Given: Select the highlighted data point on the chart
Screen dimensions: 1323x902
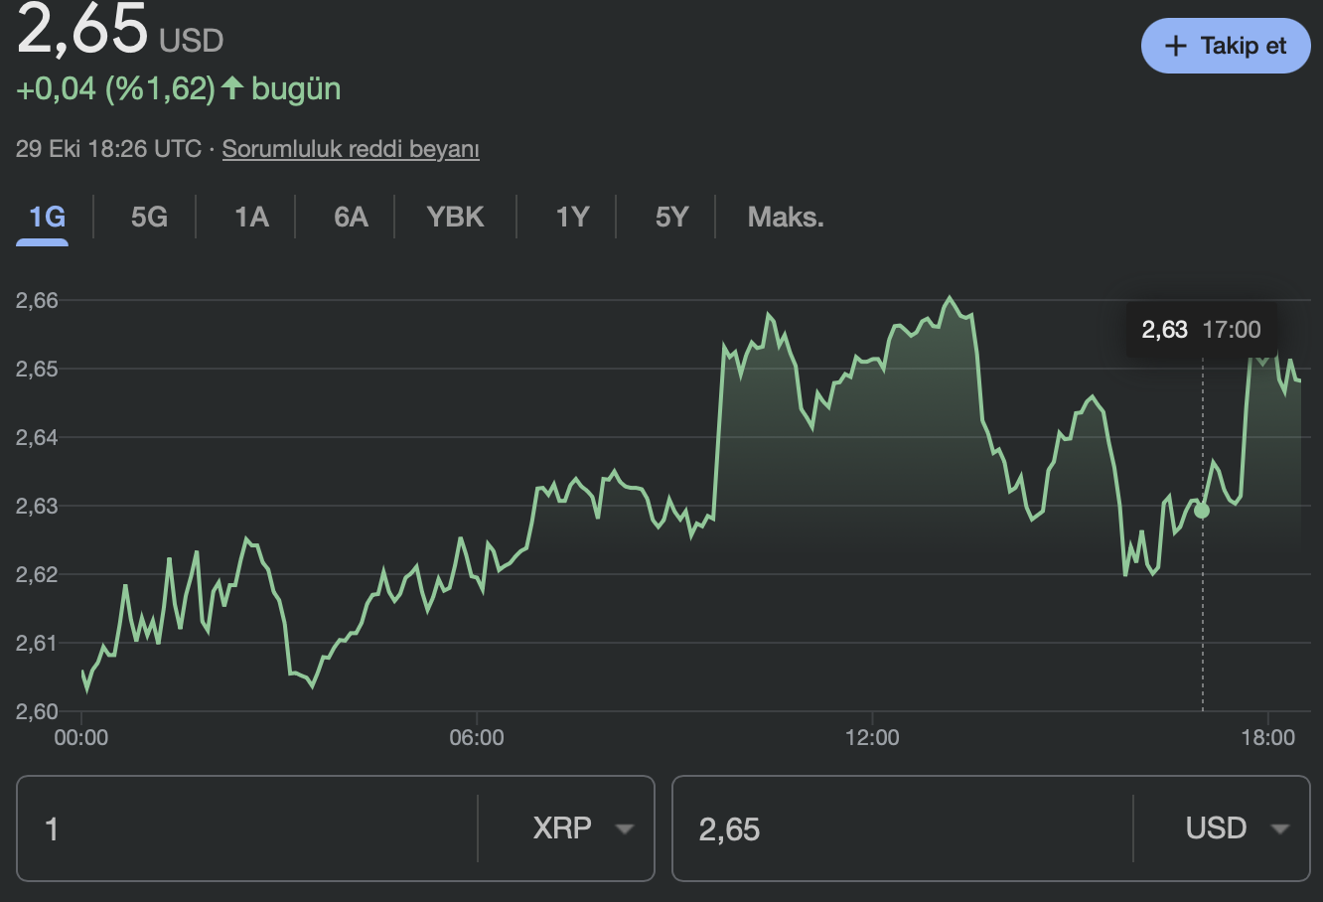Looking at the screenshot, I should [x=1202, y=510].
